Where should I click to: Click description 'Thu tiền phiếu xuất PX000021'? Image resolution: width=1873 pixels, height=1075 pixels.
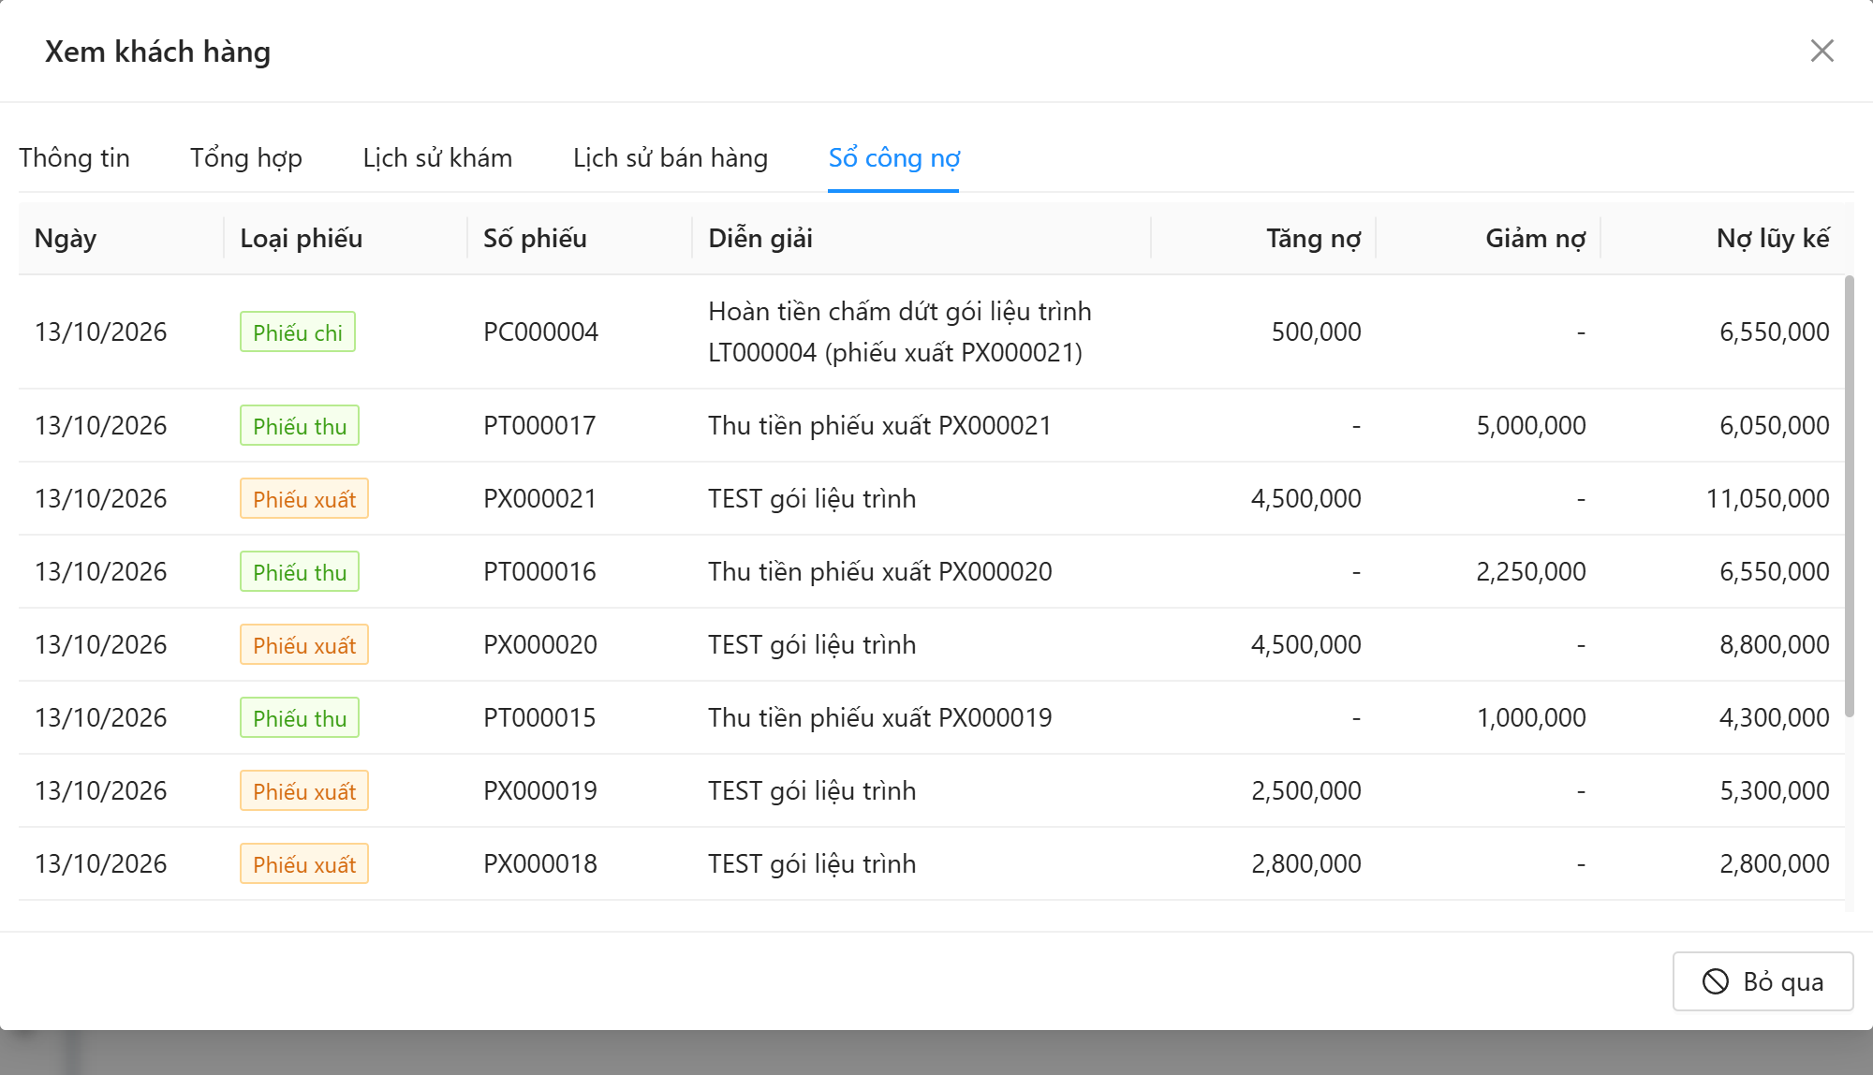[x=879, y=426]
